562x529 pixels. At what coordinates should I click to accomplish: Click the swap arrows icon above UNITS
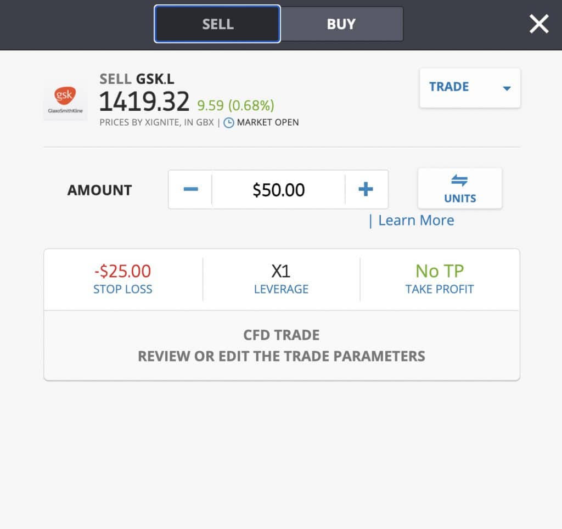coord(459,181)
